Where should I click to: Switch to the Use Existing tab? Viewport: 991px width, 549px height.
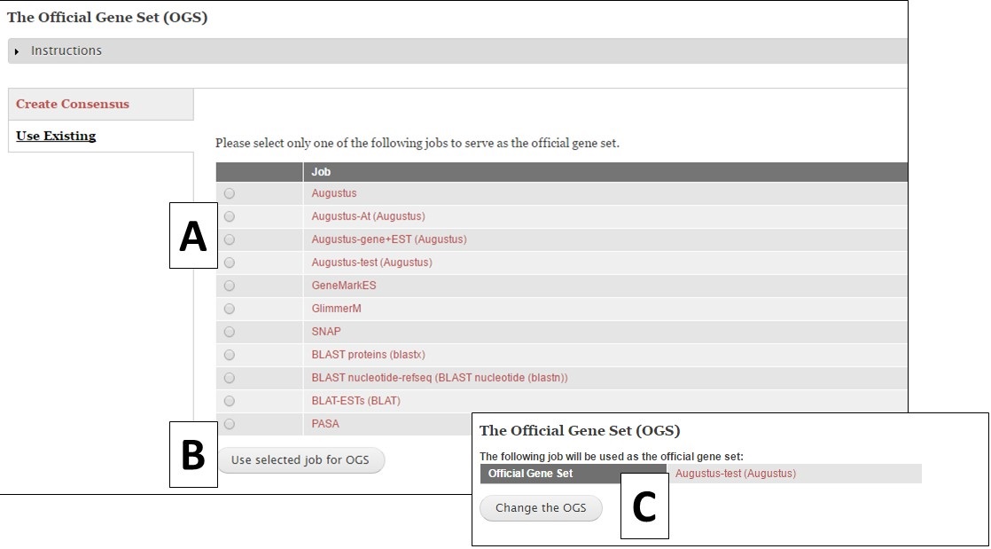click(55, 136)
